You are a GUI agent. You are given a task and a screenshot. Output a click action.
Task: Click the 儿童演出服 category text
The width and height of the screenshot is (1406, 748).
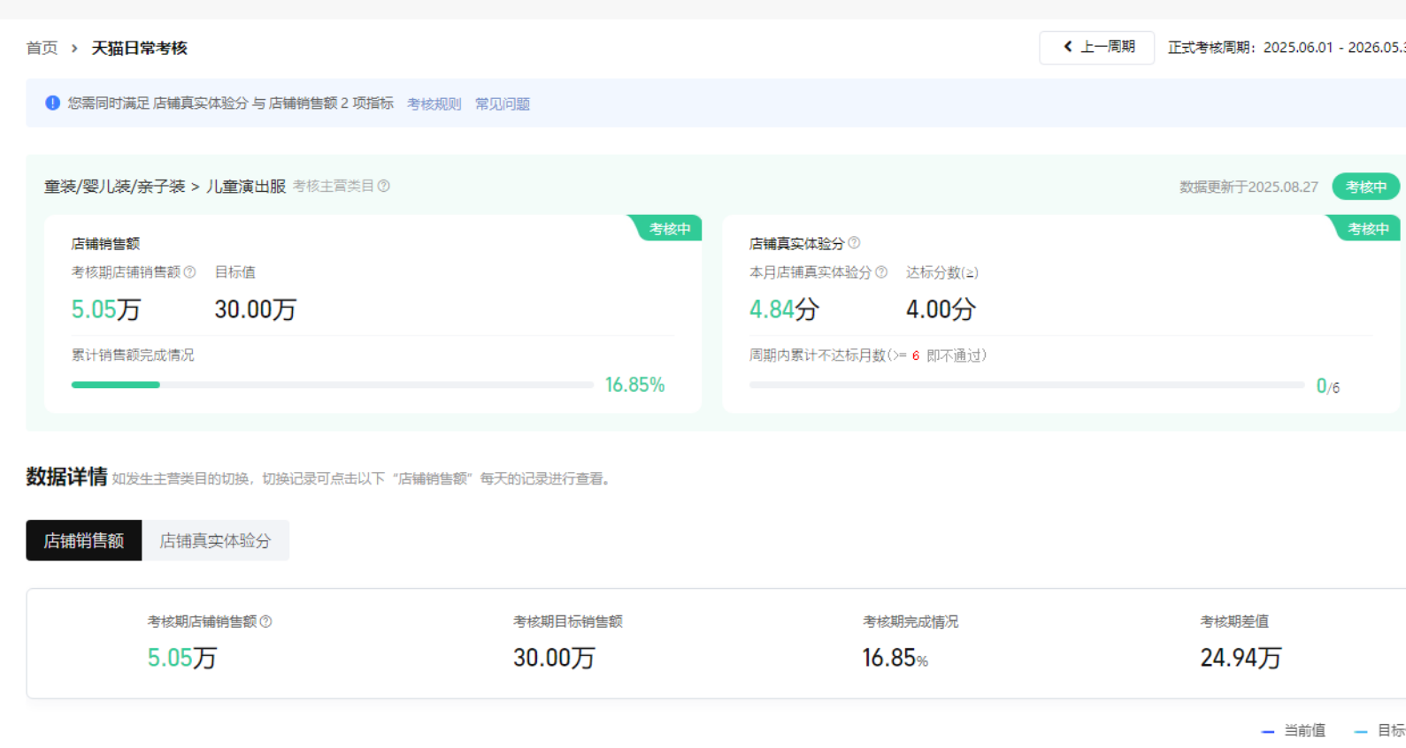click(246, 187)
